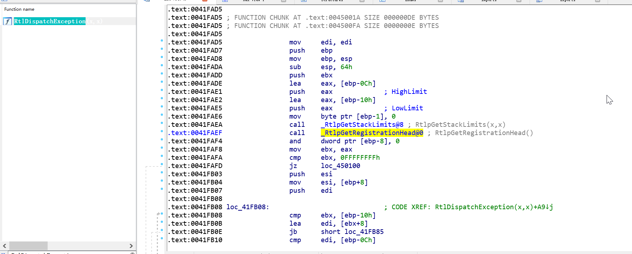Toggle breakpoint dot at address 0041FAEA call line

[162, 123]
